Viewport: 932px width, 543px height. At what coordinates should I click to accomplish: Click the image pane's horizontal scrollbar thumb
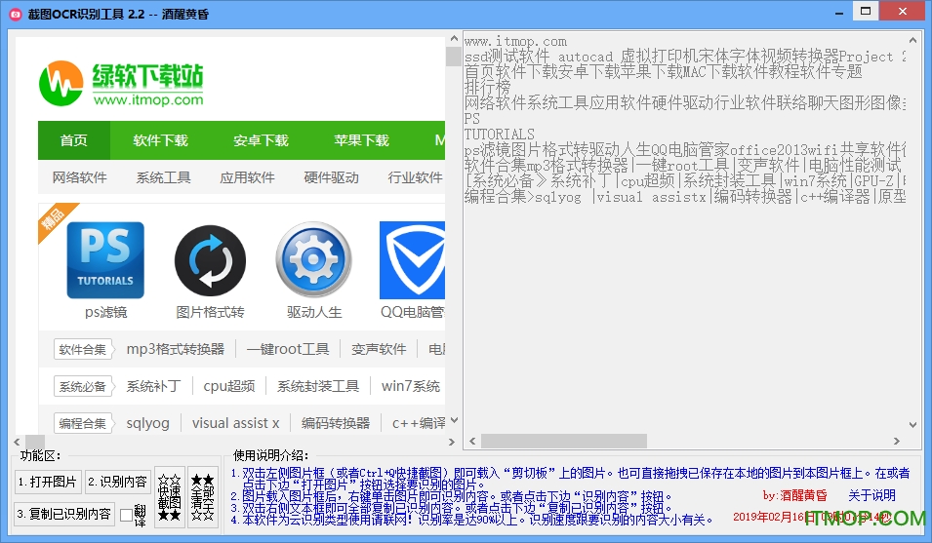tap(35, 443)
